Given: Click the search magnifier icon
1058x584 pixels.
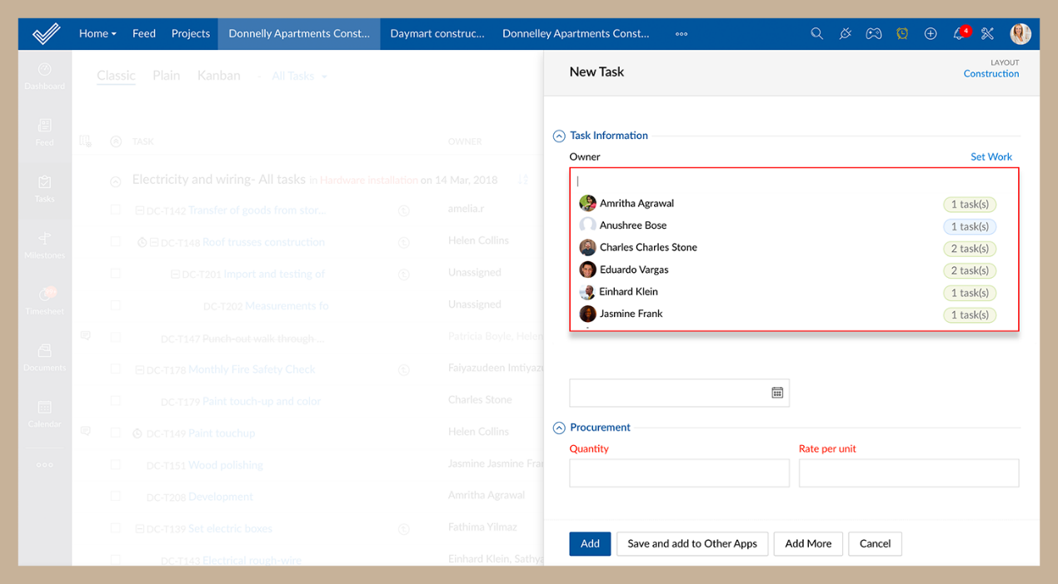Looking at the screenshot, I should click(816, 34).
